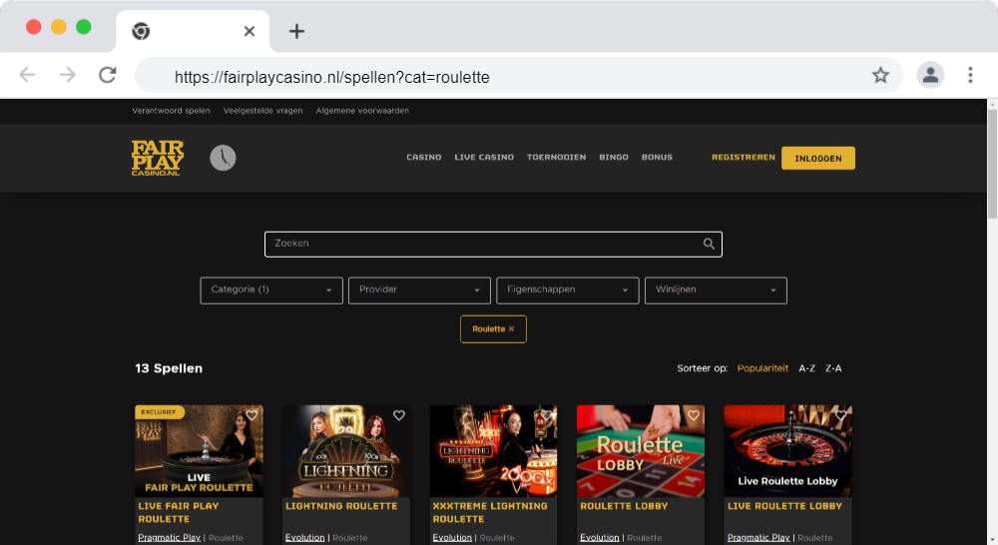Viewport: 998px width, 545px height.
Task: Open the Toernooien menu item
Action: coord(556,158)
